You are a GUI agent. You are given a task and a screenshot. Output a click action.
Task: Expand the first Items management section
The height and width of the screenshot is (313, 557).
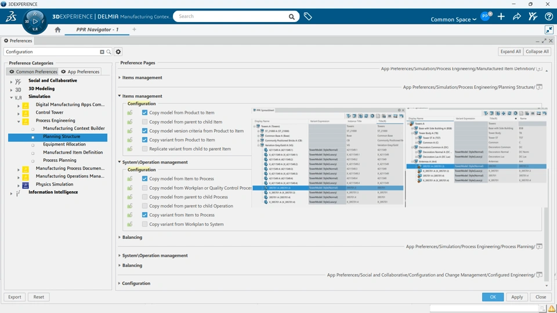point(120,77)
